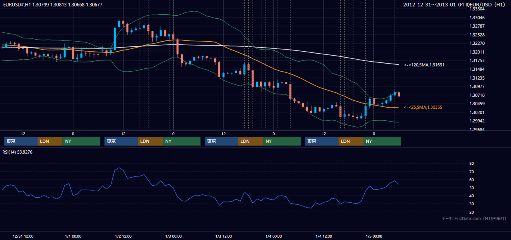Click price axis label 1.31753

[x=477, y=60]
